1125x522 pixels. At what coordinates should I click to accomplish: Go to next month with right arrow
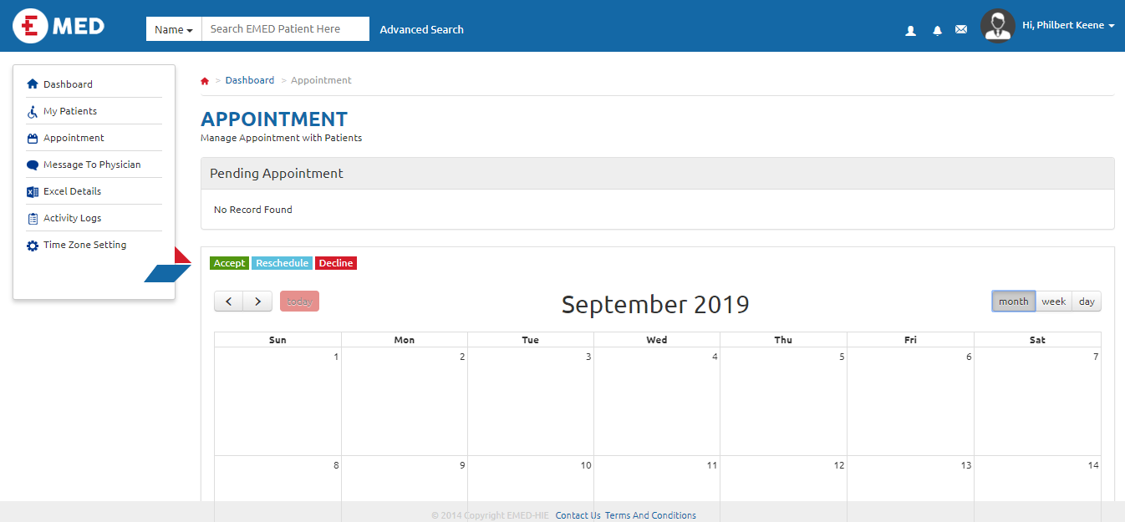[257, 302]
